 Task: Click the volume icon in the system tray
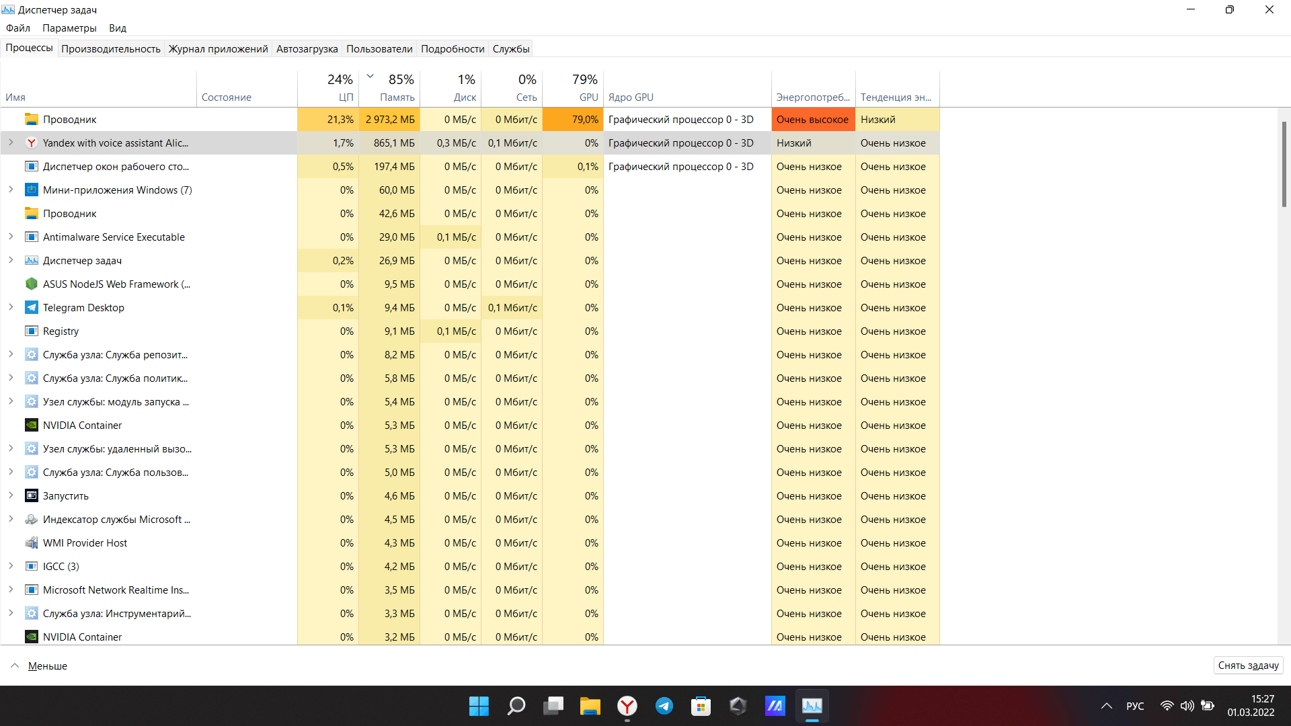pyautogui.click(x=1187, y=706)
